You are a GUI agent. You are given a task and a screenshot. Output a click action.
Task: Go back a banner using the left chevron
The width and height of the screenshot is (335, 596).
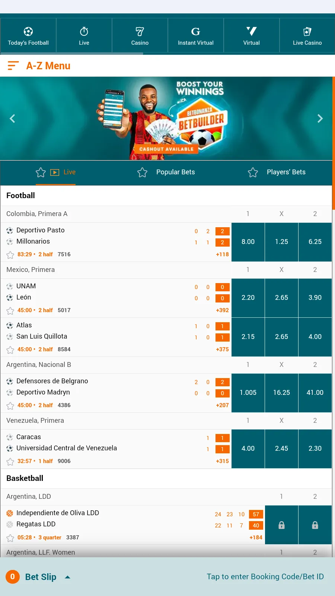coord(12,118)
